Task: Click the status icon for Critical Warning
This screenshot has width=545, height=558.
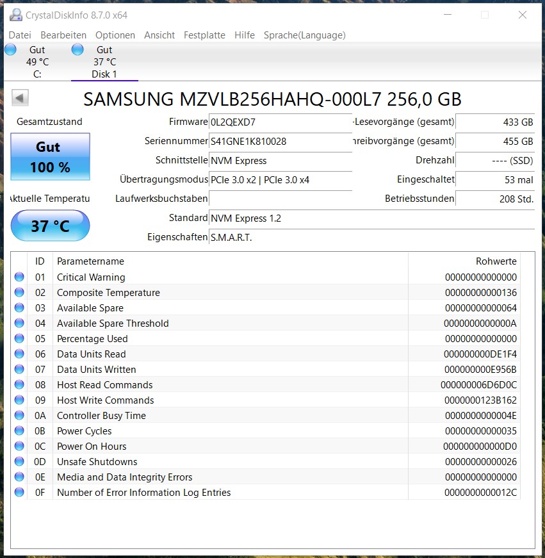Action: [19, 277]
